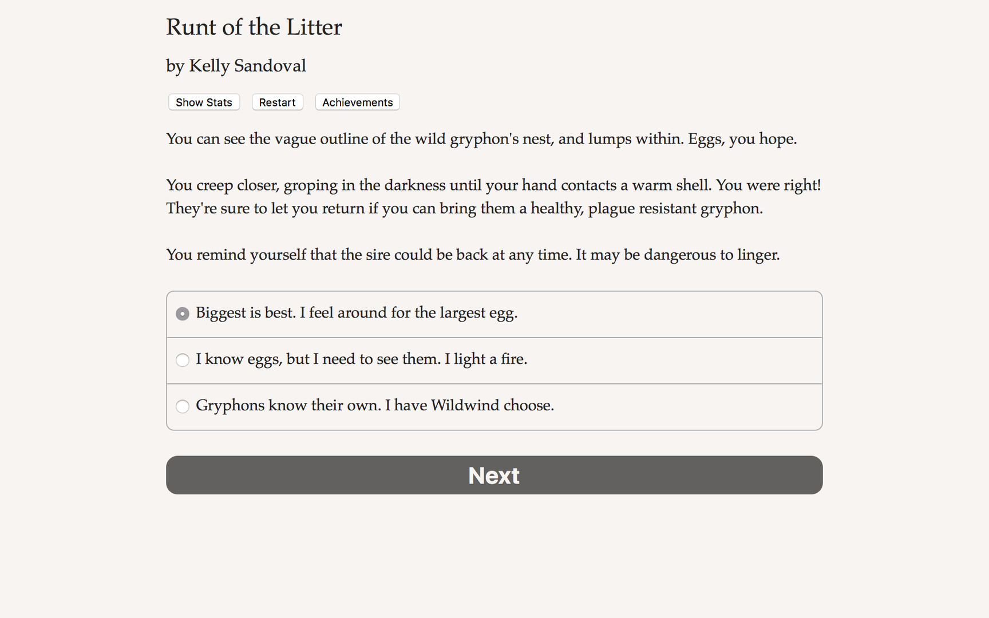Advance the story with Next
Viewport: 989px width, 618px height.
coord(493,475)
